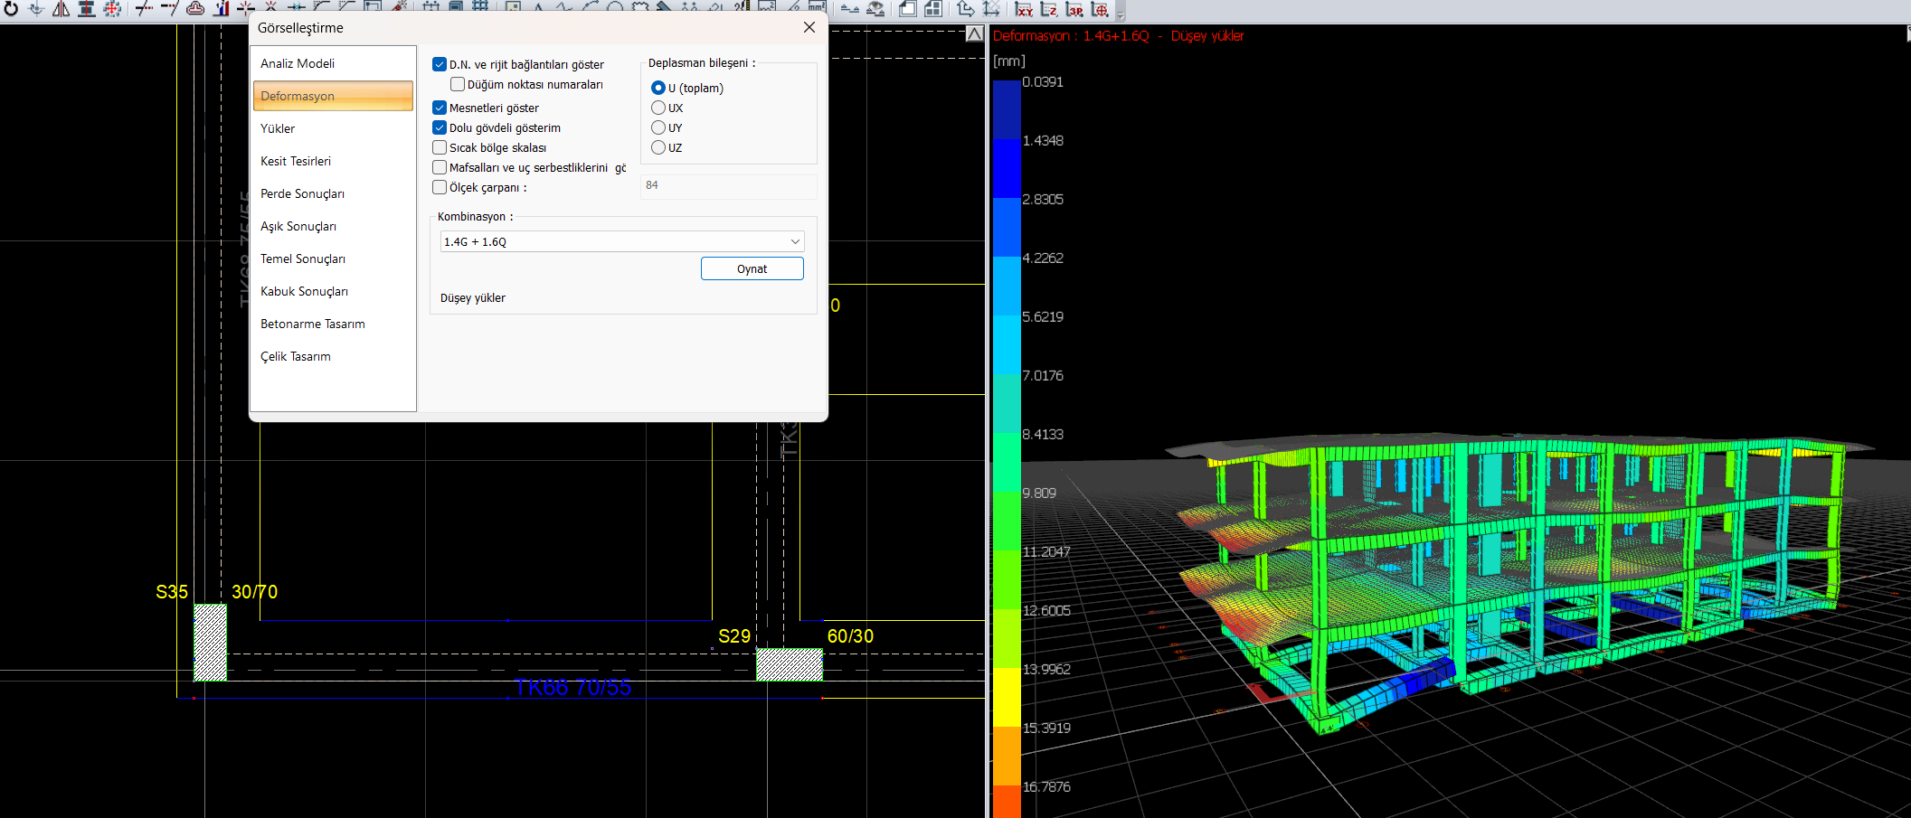Open 'Kesit Tesirleri' in the sidebar
1911x818 pixels.
pos(296,161)
